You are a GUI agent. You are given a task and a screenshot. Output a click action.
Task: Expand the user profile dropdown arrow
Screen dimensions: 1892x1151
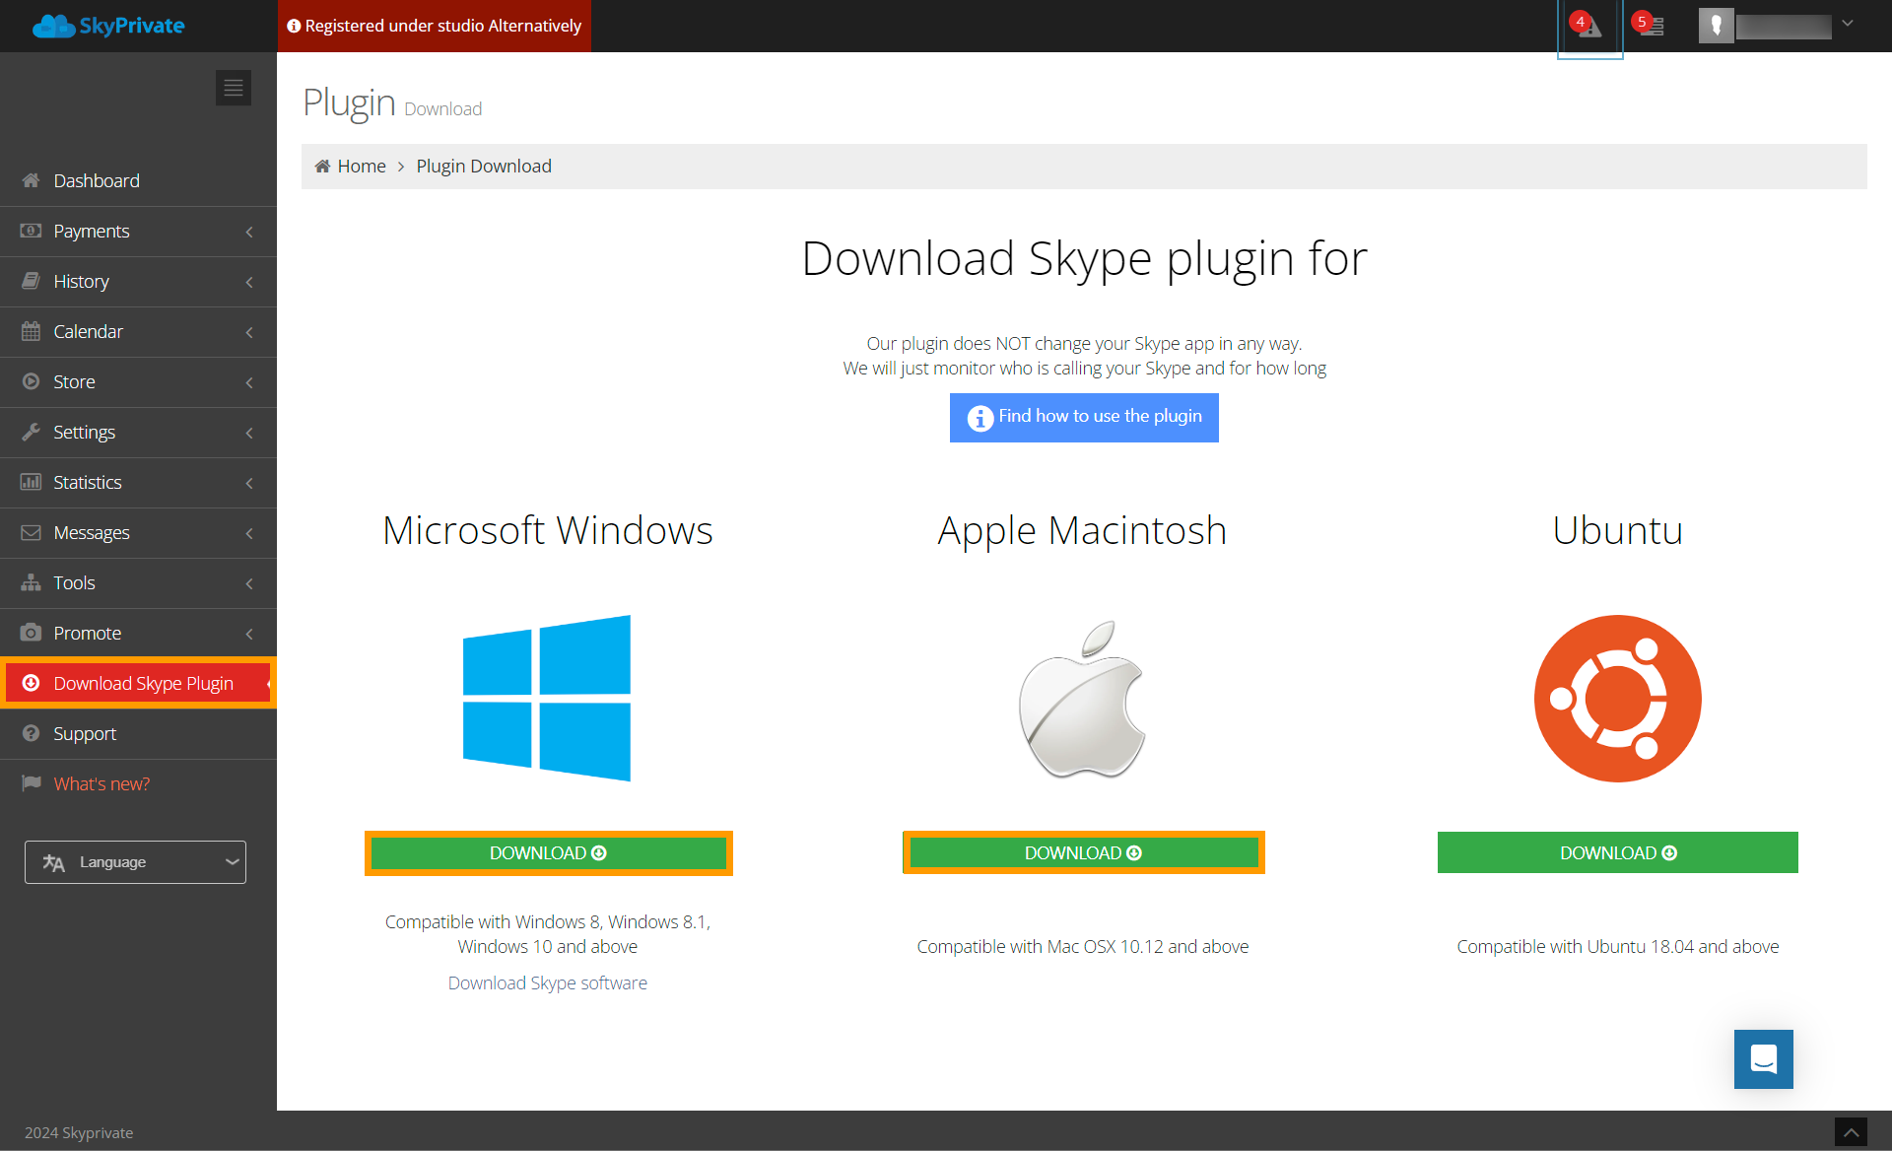(x=1848, y=24)
